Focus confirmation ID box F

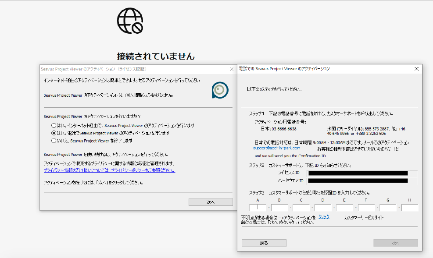pyautogui.click(x=366, y=208)
